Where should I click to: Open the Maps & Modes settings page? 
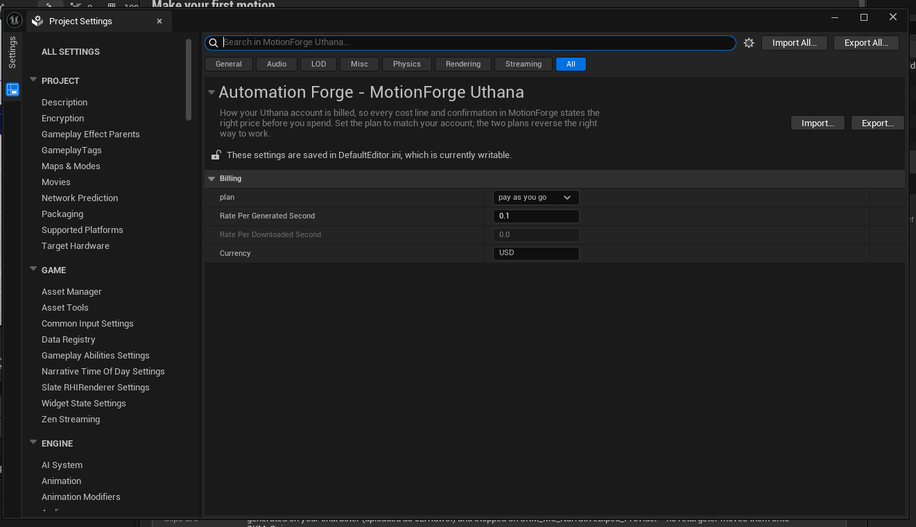tap(71, 166)
